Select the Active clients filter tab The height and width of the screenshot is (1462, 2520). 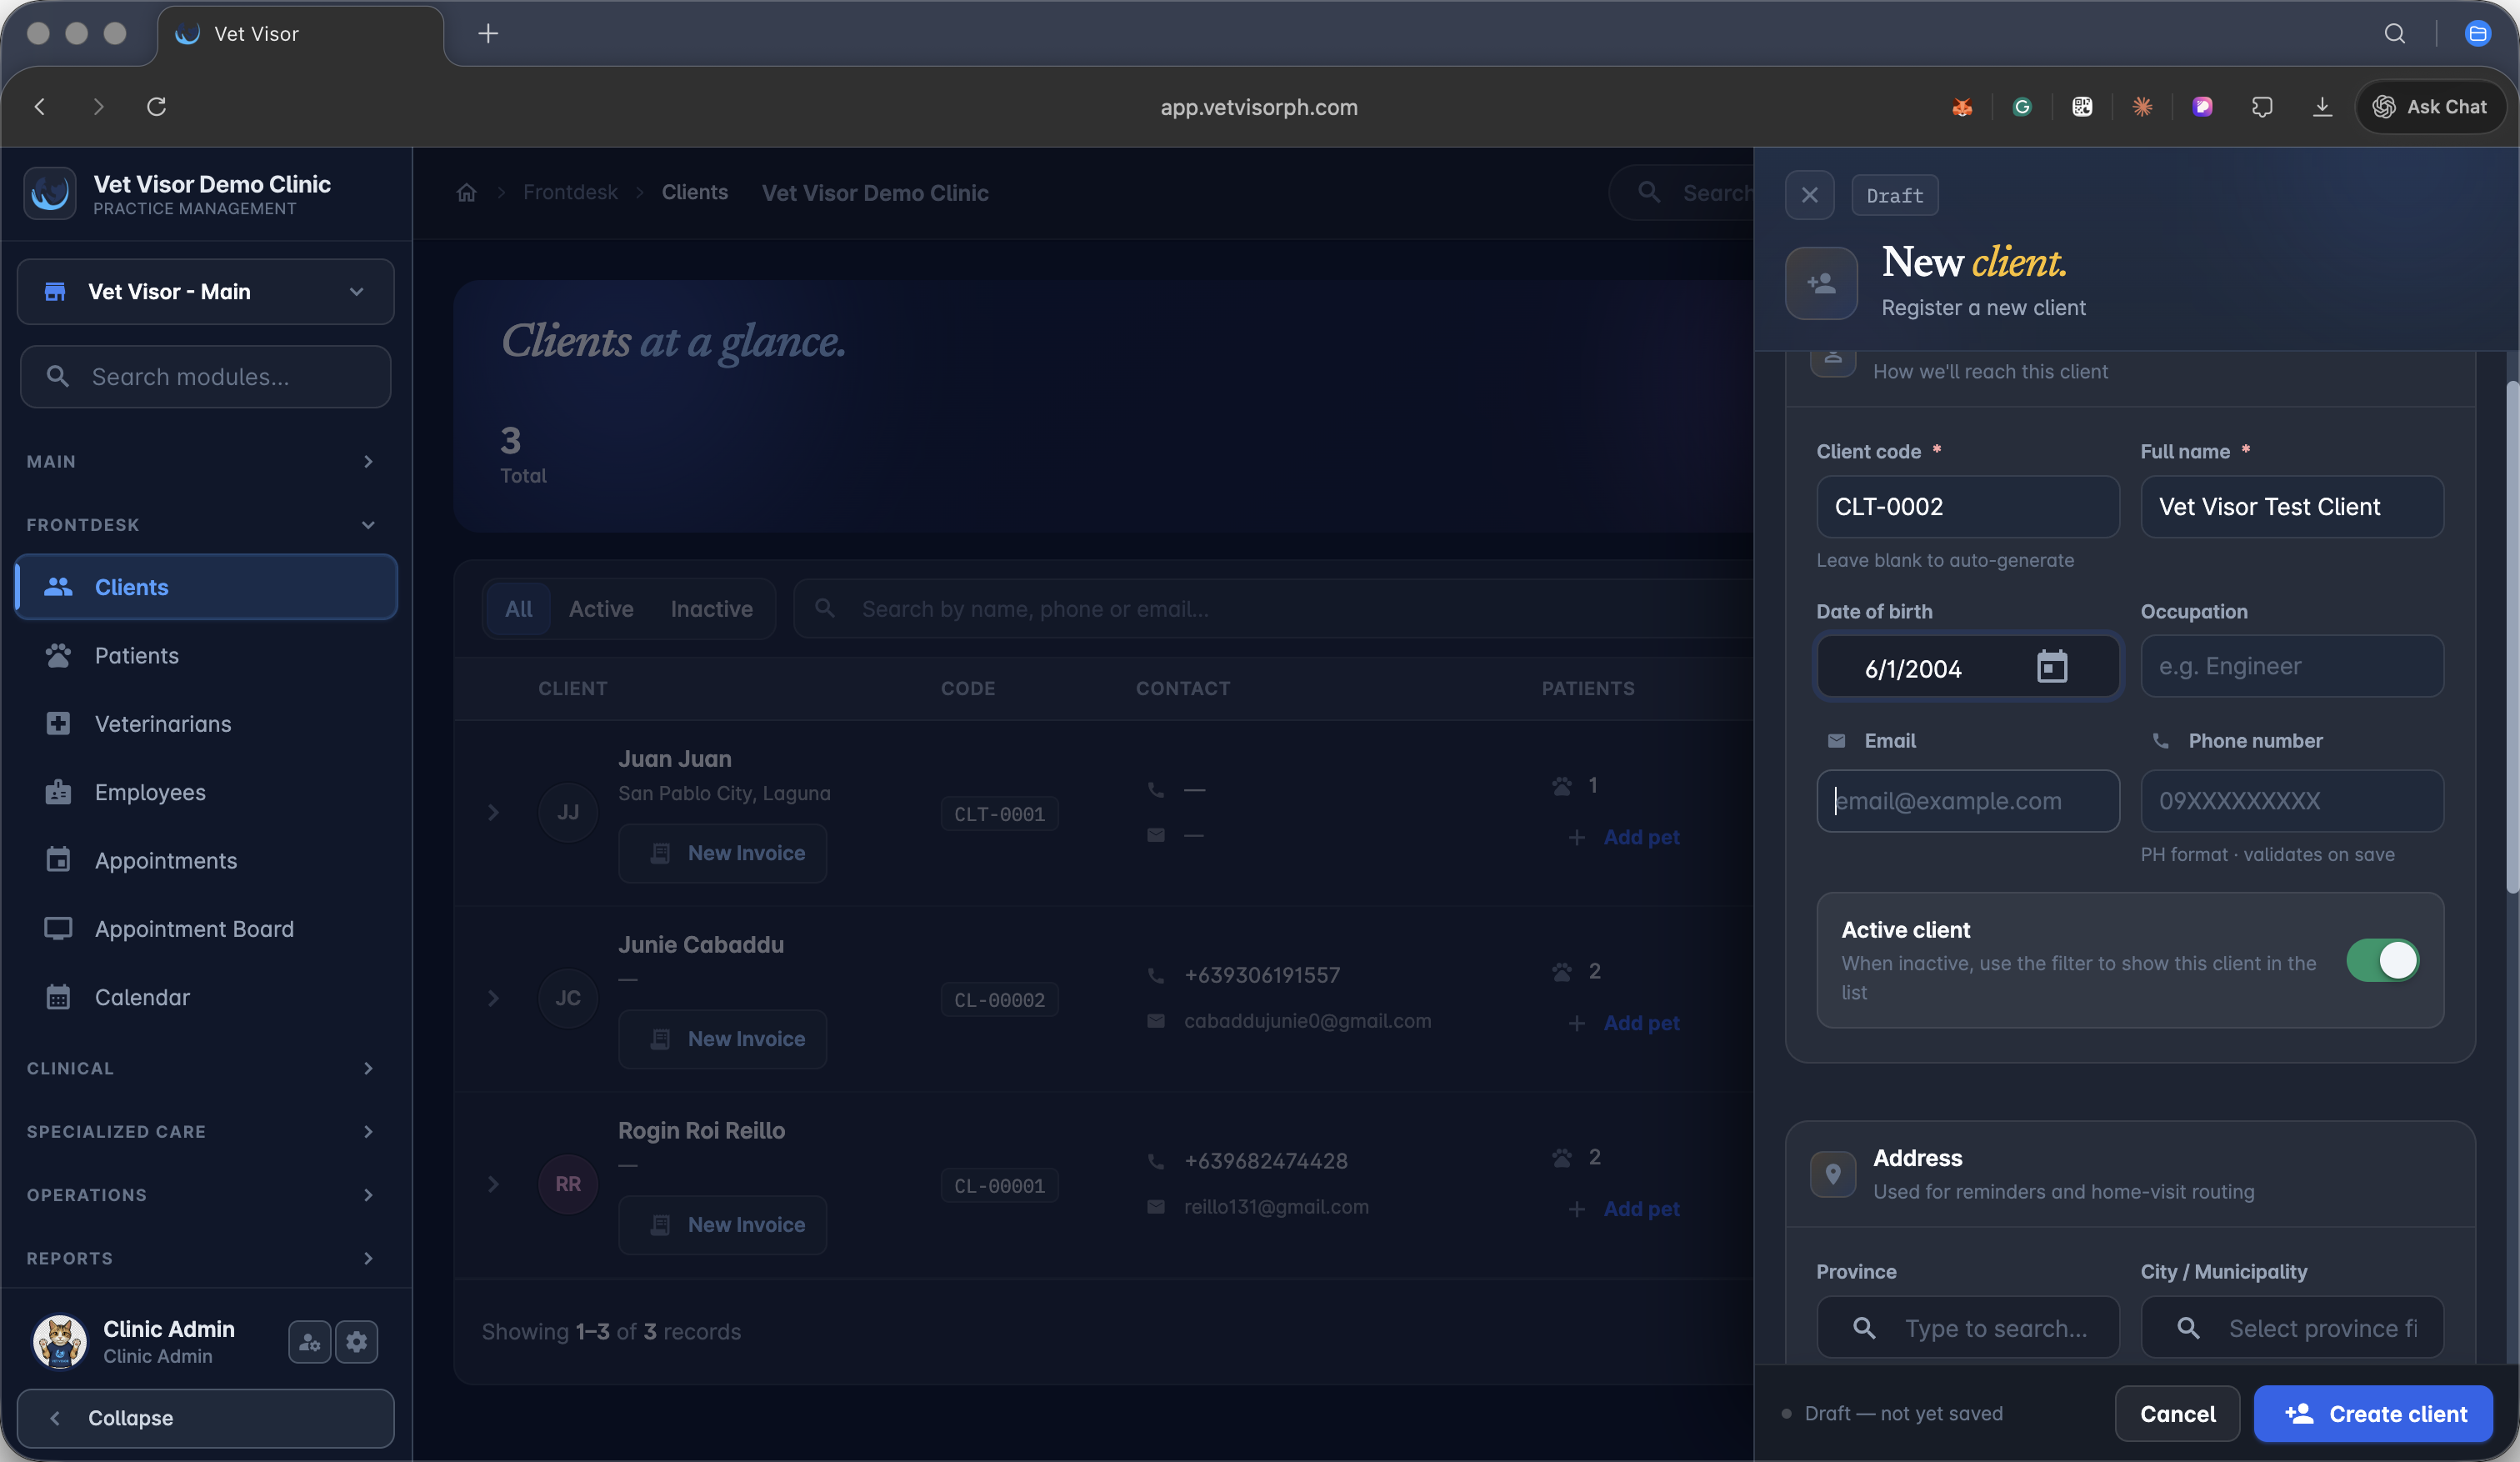[601, 609]
